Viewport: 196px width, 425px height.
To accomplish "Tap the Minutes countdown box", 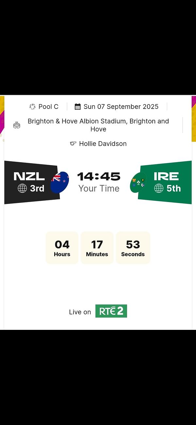I will click(x=97, y=248).
